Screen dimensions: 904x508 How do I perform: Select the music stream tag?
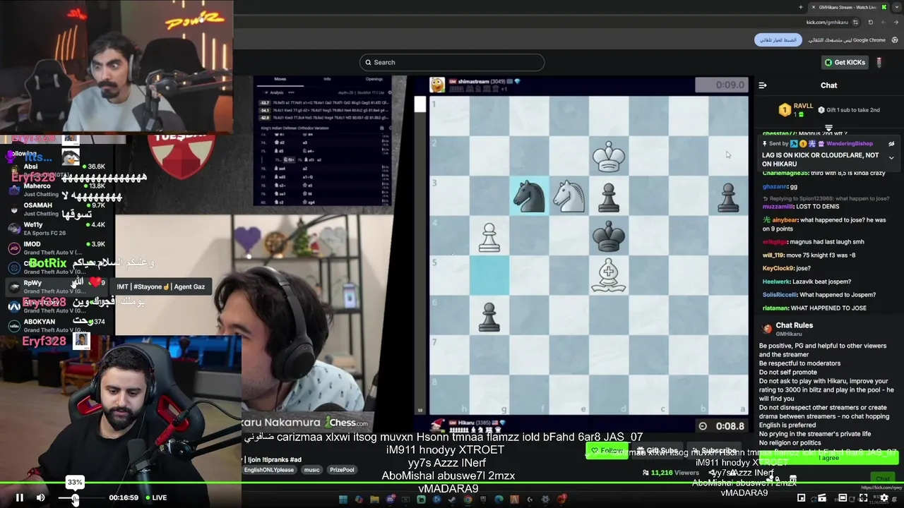click(x=311, y=470)
